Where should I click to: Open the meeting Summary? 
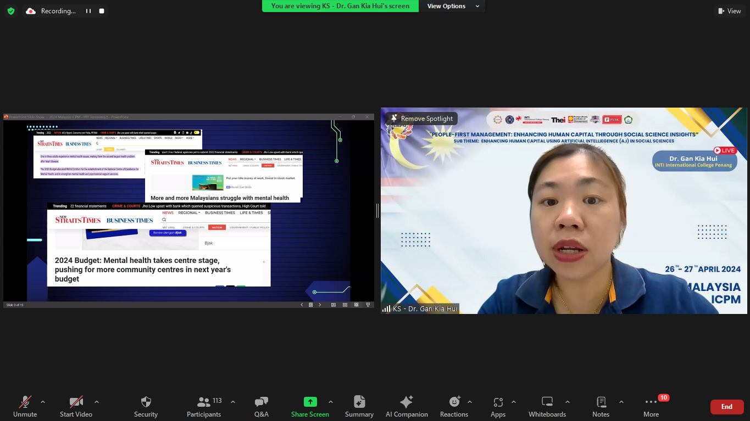(x=359, y=407)
